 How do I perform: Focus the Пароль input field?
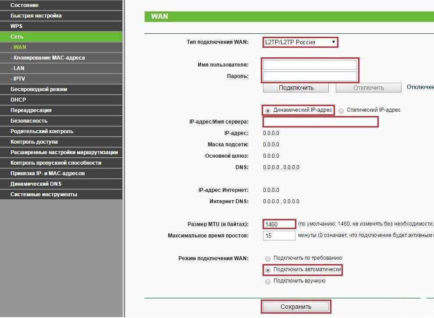point(310,76)
